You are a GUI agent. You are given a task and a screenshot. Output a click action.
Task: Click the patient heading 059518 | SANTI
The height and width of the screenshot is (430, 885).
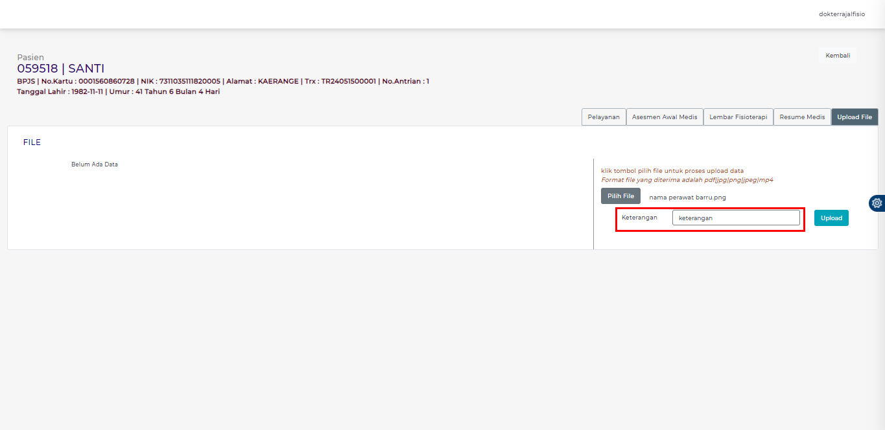[60, 69]
